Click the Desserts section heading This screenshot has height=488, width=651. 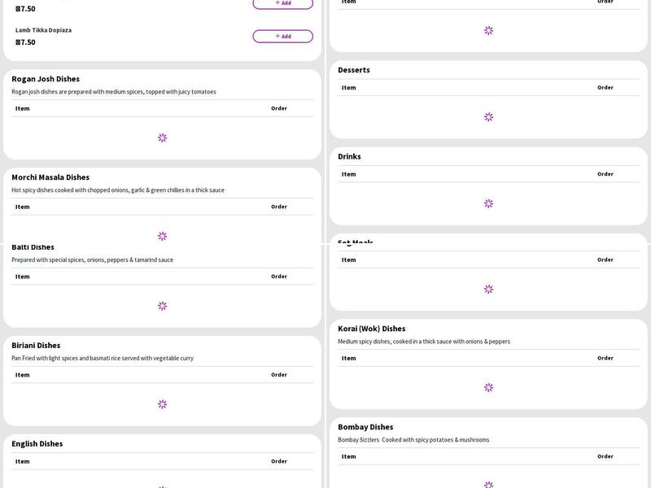coord(354,70)
